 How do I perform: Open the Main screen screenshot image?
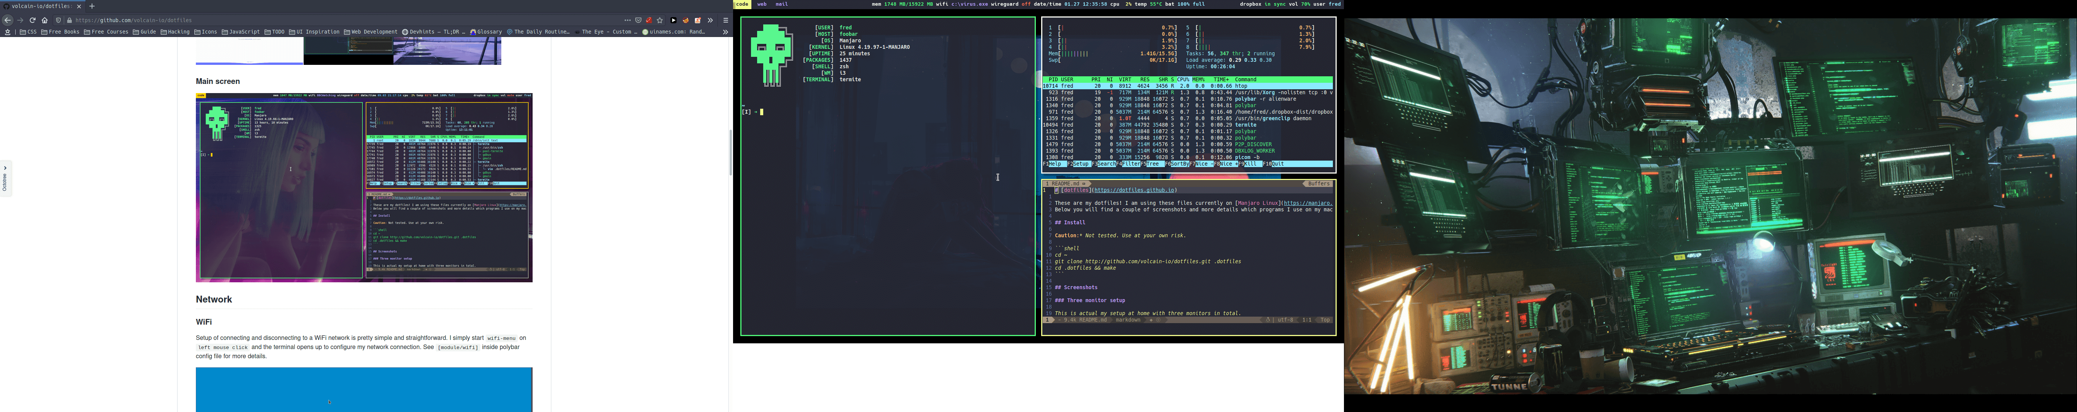[363, 187]
